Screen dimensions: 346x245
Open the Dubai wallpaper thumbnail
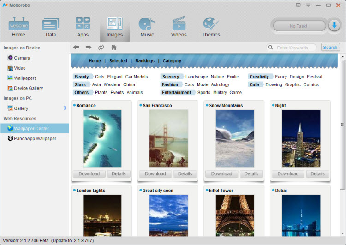tap(301, 215)
